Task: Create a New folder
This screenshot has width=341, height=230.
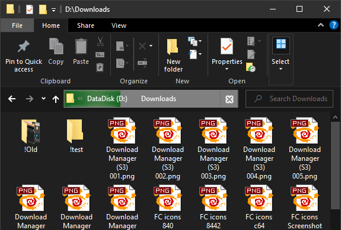Action: pyautogui.click(x=173, y=55)
